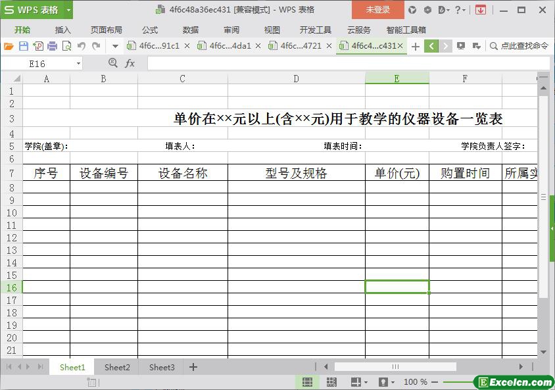Click the 未登录 login button
555x390 pixels.
point(377,10)
